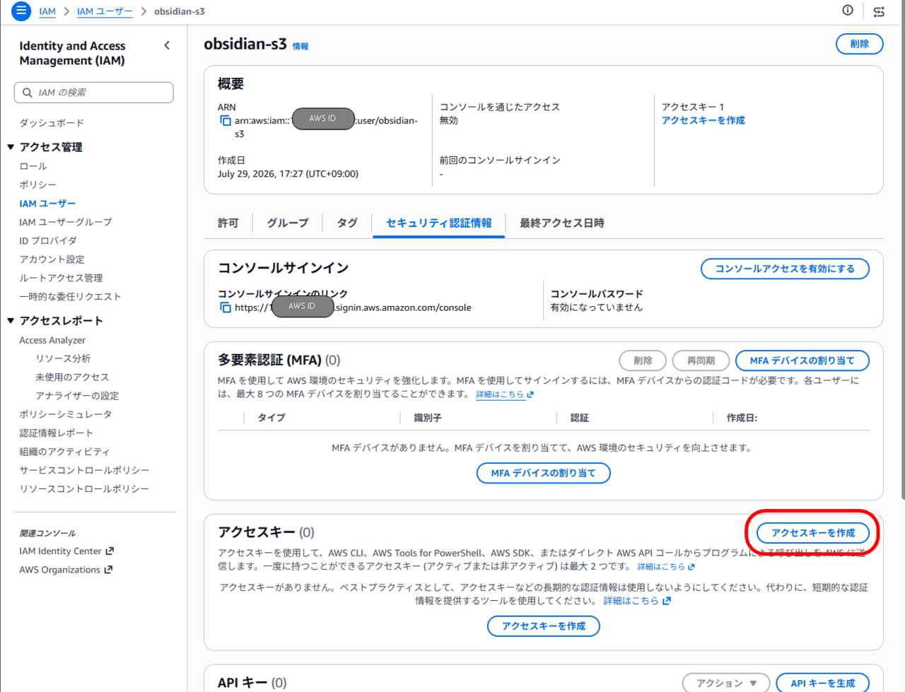
Task: Open 組織のアクティビティ in sidebar
Action: tap(64, 452)
